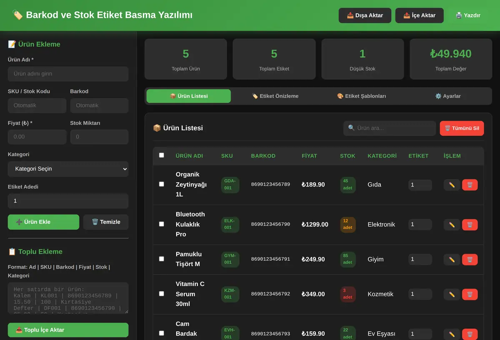This screenshot has width=500, height=340.
Task: Delete the Pamuklu Tişört M row
Action: pyautogui.click(x=470, y=260)
